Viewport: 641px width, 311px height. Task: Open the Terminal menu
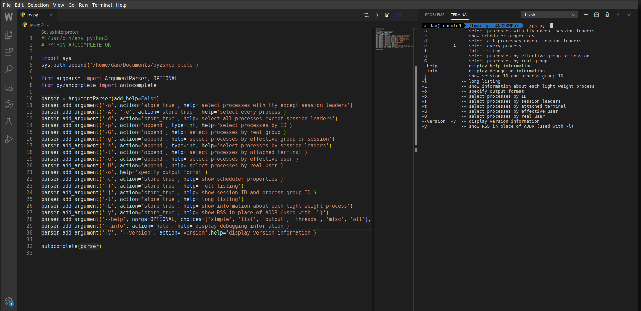pyautogui.click(x=102, y=5)
